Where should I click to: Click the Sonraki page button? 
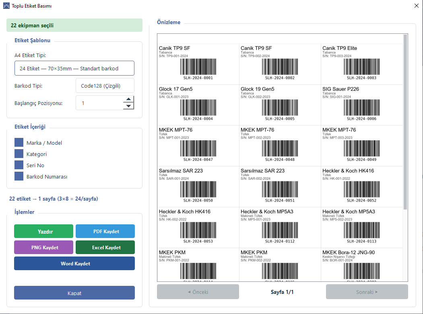367,291
